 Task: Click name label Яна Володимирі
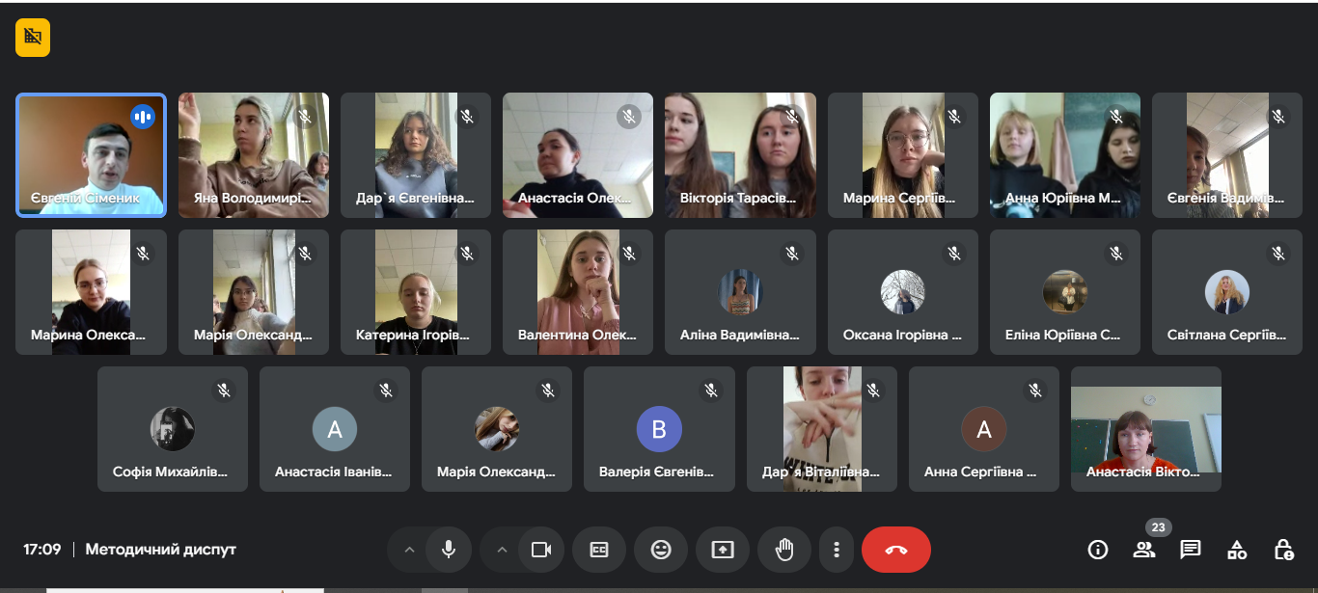tap(254, 199)
